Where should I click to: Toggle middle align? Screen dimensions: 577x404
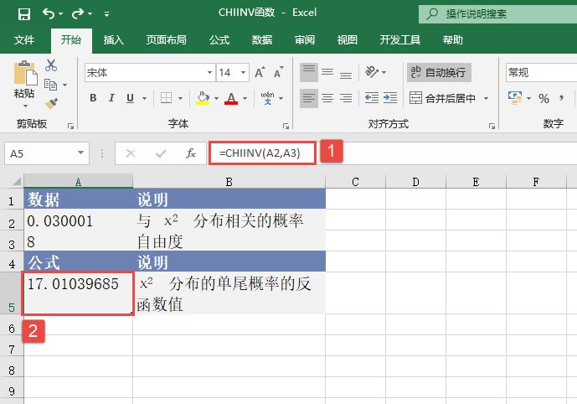327,72
